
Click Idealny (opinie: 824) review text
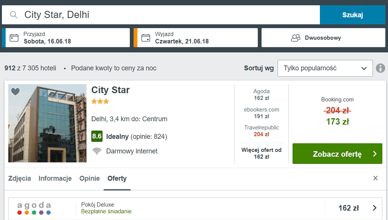[x=137, y=136]
